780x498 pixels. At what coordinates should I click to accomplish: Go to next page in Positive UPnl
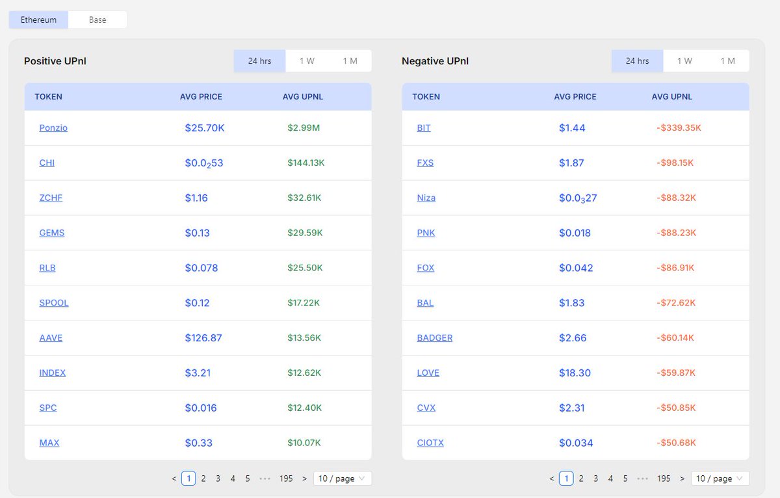click(x=304, y=478)
